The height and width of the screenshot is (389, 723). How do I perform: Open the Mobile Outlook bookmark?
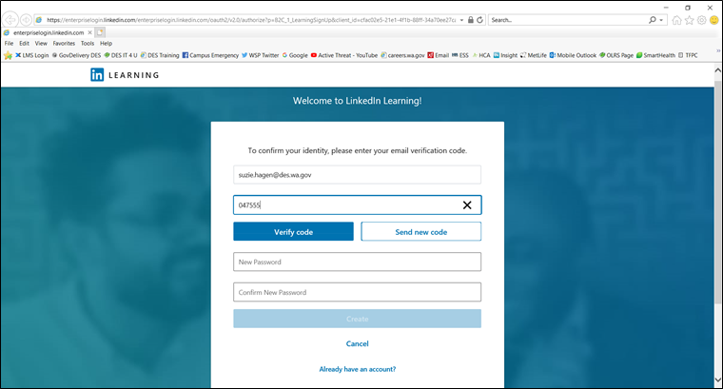pos(573,55)
